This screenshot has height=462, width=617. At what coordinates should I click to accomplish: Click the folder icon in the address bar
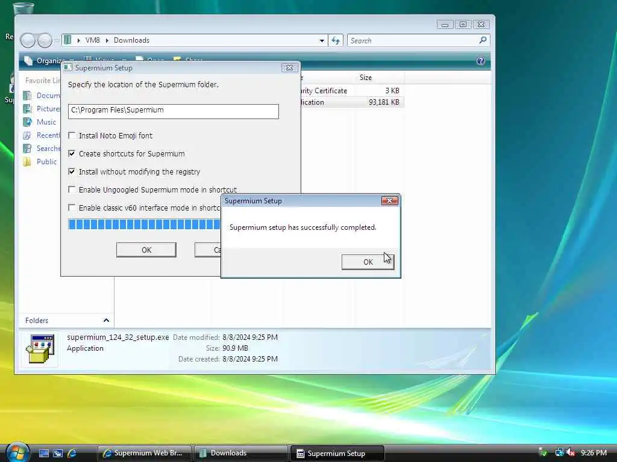pyautogui.click(x=67, y=40)
